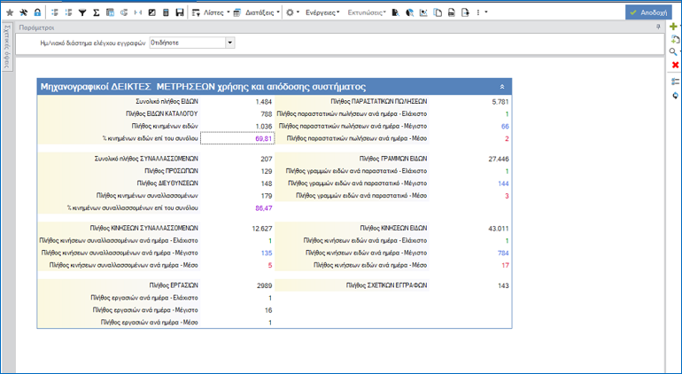
Task: Open the Σχετικές φόρμες side tab
Action: [x=6, y=47]
